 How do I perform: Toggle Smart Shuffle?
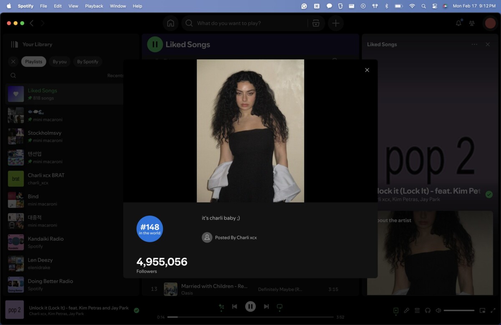[x=221, y=307]
